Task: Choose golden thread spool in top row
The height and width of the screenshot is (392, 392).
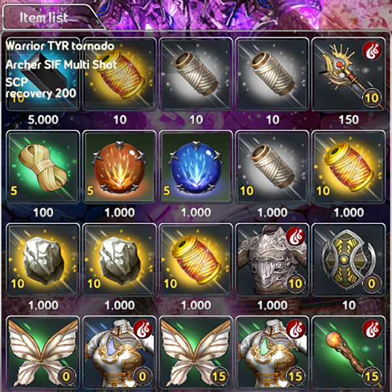Action: tap(120, 74)
